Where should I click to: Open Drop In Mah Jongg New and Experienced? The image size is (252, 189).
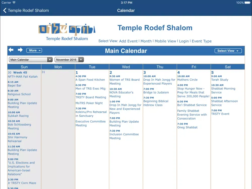(125, 109)
